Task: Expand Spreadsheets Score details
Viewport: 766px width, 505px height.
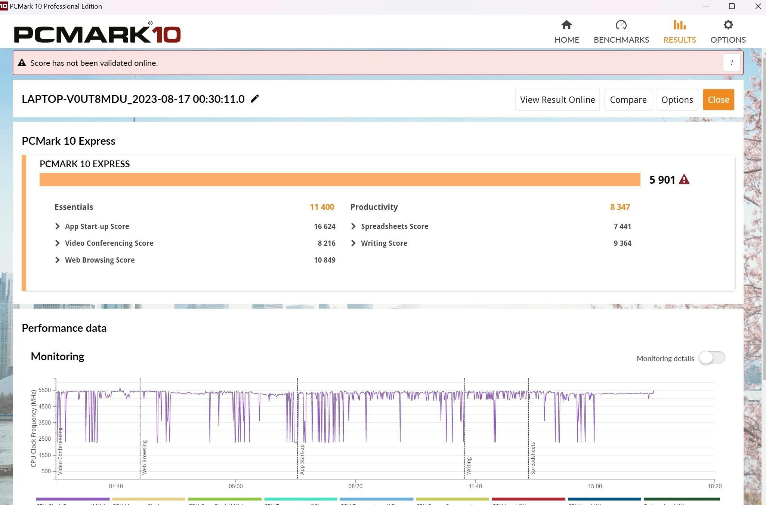Action: [x=353, y=226]
